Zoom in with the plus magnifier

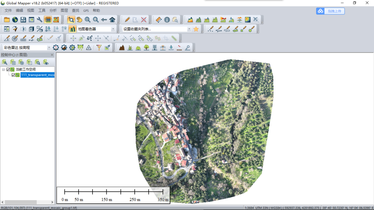point(88,20)
